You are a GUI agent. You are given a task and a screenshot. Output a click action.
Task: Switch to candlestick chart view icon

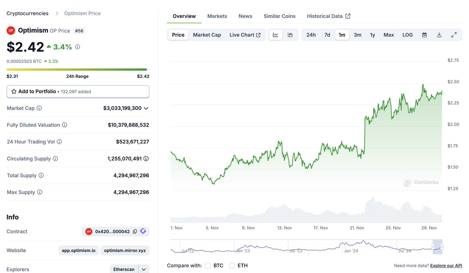[x=290, y=35]
